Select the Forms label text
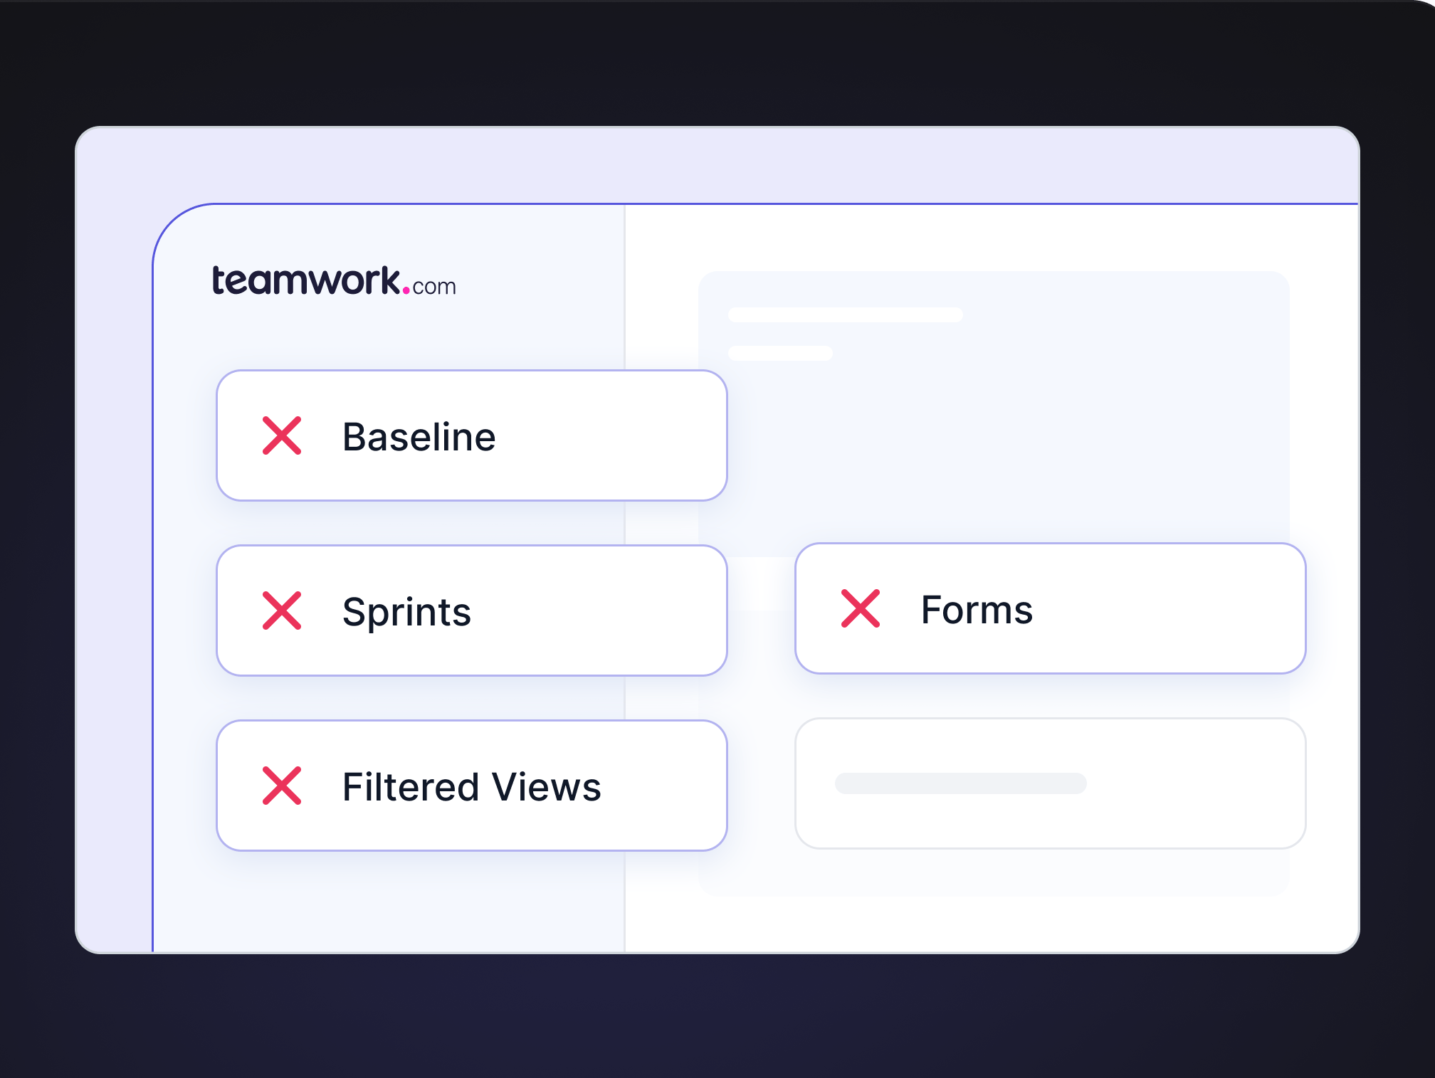This screenshot has height=1078, width=1435. [977, 609]
